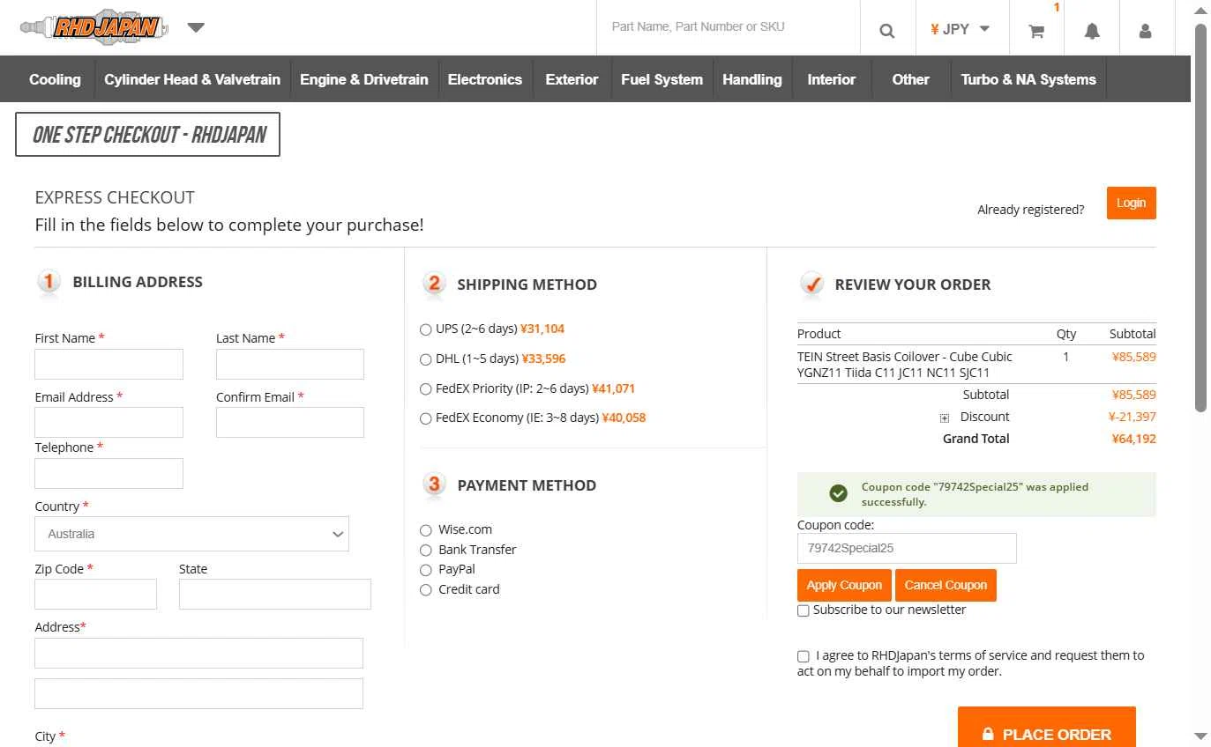Select Wise.com payment method
1211x747 pixels.
(426, 530)
